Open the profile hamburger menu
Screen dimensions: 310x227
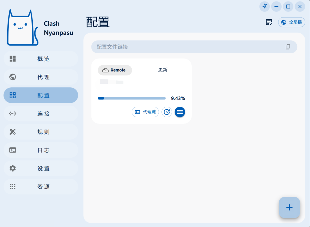pyautogui.click(x=180, y=112)
